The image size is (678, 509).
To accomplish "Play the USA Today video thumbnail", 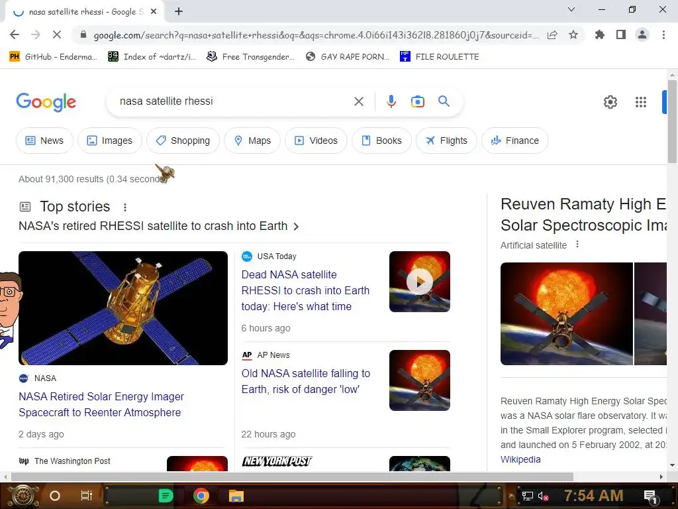I will [419, 282].
